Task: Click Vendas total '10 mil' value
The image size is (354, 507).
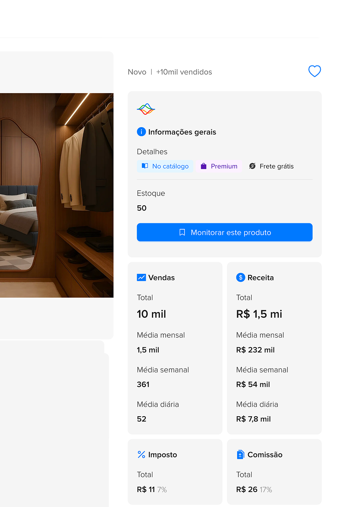Action: point(151,314)
